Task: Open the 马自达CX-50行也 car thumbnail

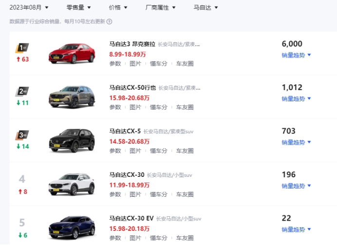Action: [72, 97]
